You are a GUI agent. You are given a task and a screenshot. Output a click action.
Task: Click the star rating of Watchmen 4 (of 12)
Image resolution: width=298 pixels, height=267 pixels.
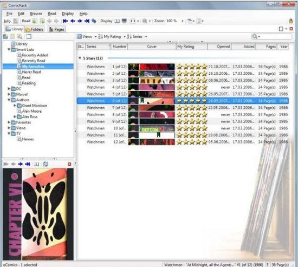point(192,87)
